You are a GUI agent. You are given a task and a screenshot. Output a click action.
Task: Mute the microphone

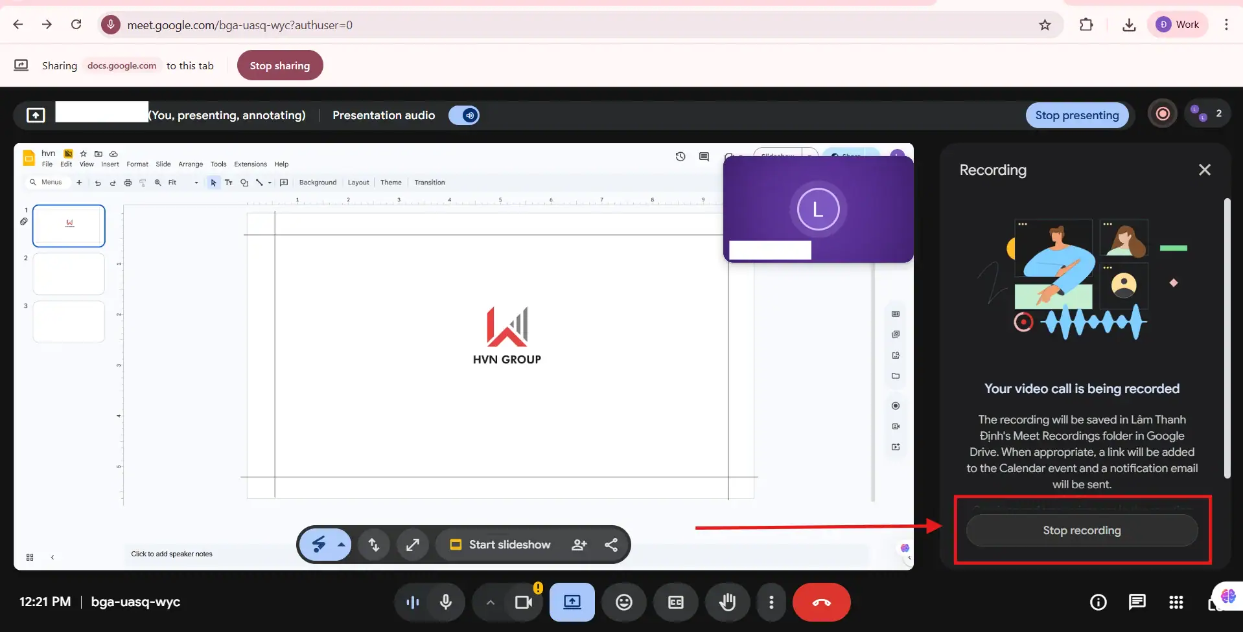pos(445,602)
